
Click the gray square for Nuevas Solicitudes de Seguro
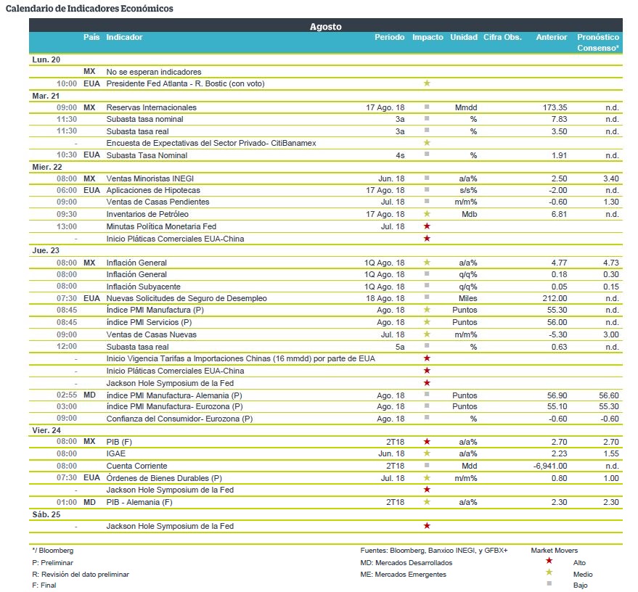[427, 297]
